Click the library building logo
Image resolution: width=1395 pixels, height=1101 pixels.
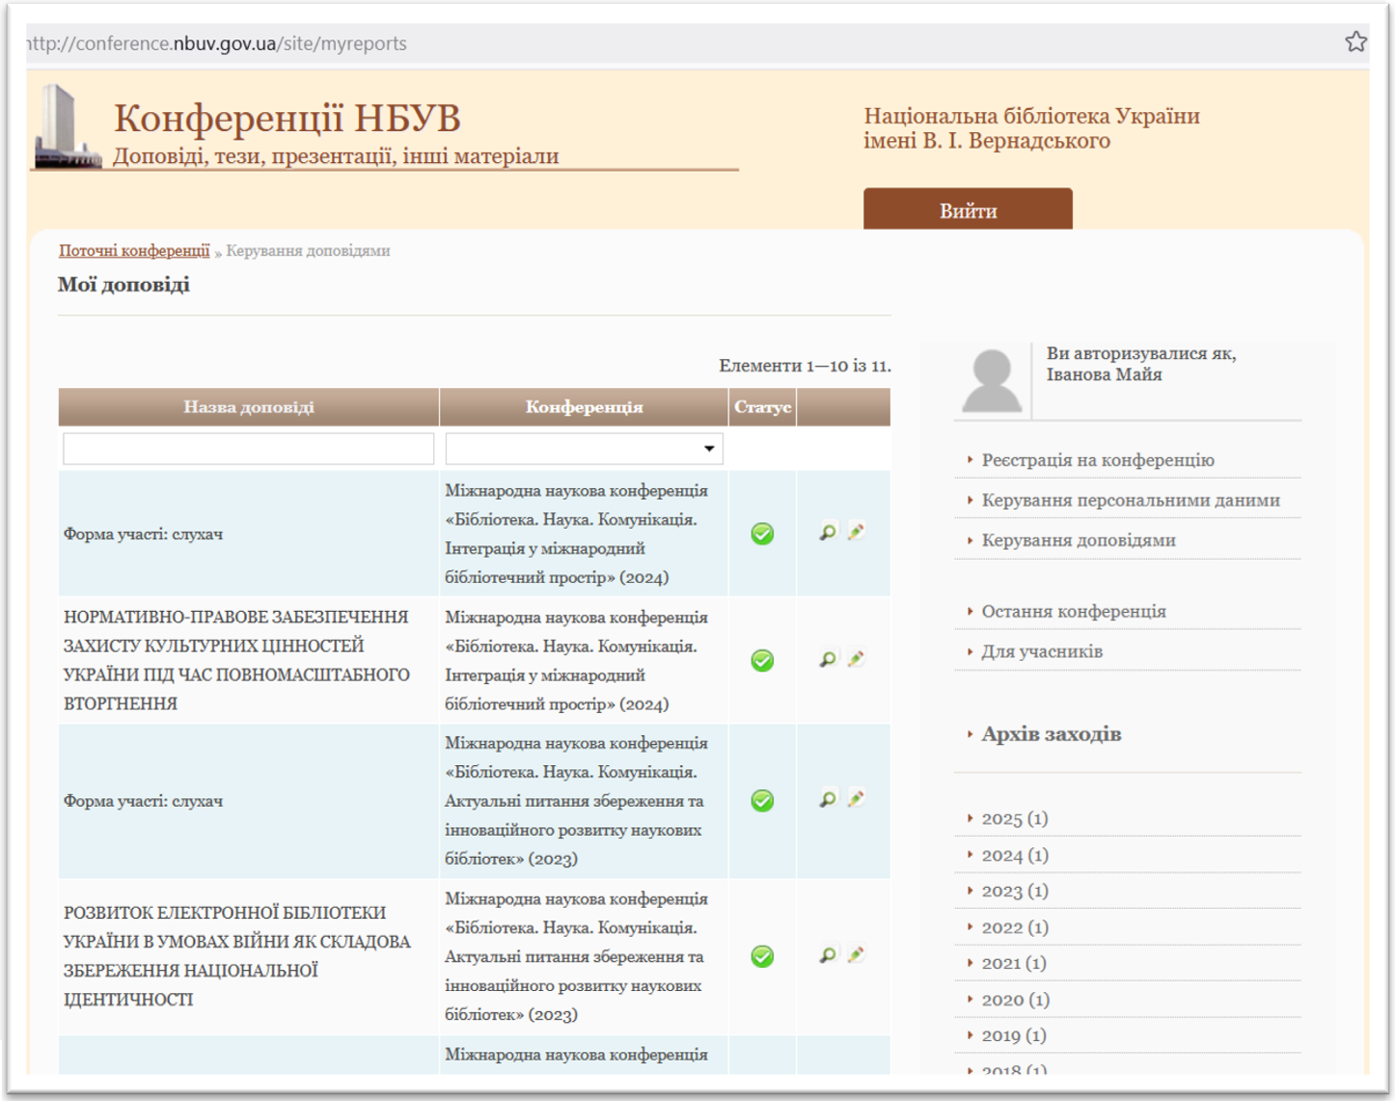coord(66,127)
